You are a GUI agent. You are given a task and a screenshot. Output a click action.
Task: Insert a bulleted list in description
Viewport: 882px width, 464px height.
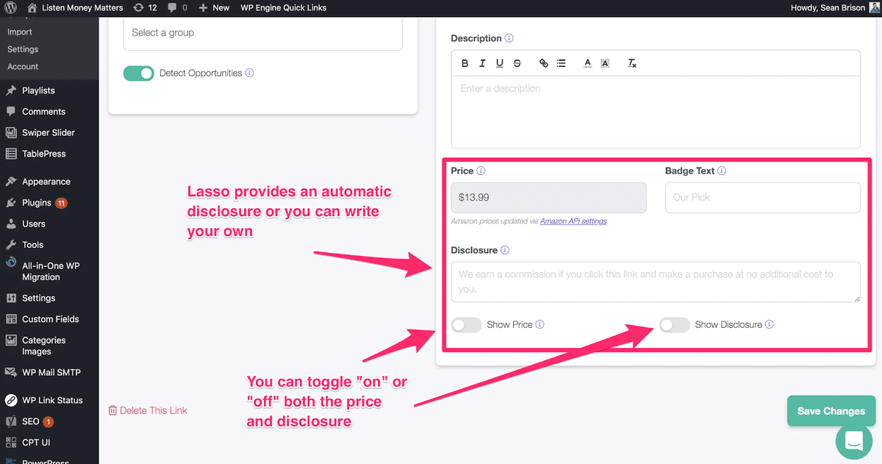pyautogui.click(x=561, y=63)
